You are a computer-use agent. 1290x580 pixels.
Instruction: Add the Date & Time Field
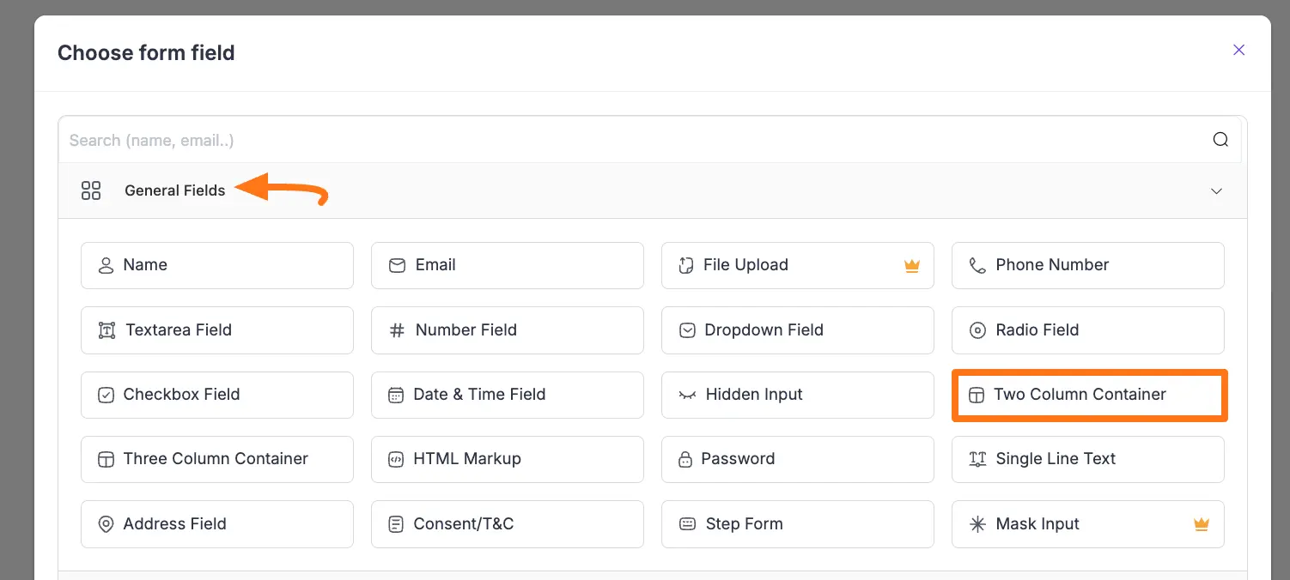click(507, 395)
